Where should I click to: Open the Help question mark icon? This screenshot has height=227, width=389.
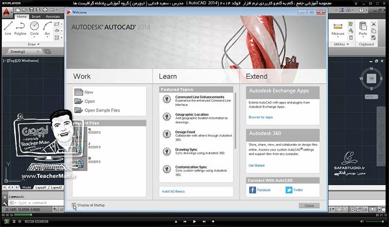[x=361, y=10]
